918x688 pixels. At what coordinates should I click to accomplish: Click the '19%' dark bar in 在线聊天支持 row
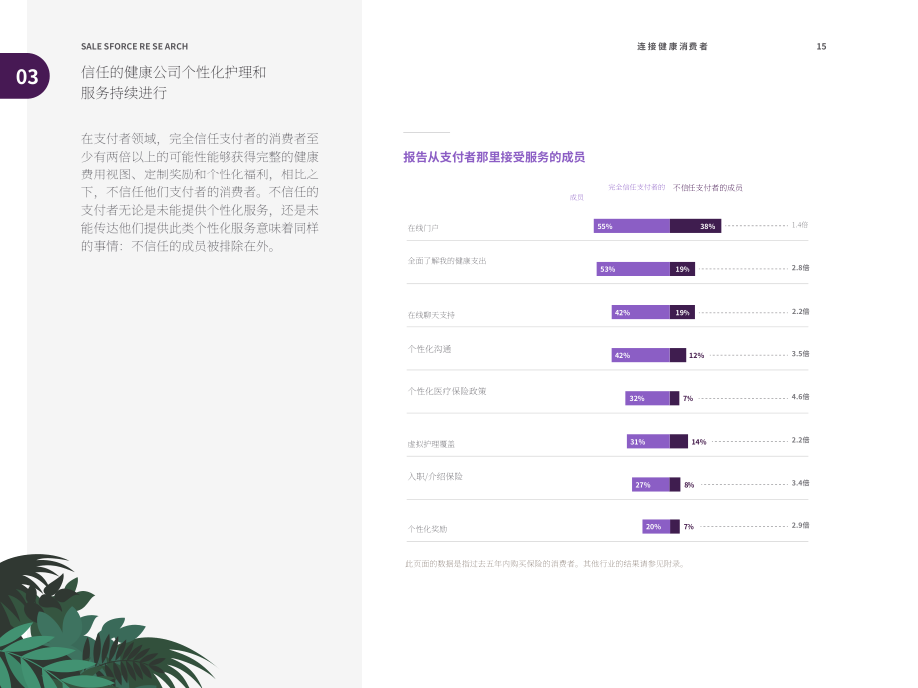pos(683,312)
